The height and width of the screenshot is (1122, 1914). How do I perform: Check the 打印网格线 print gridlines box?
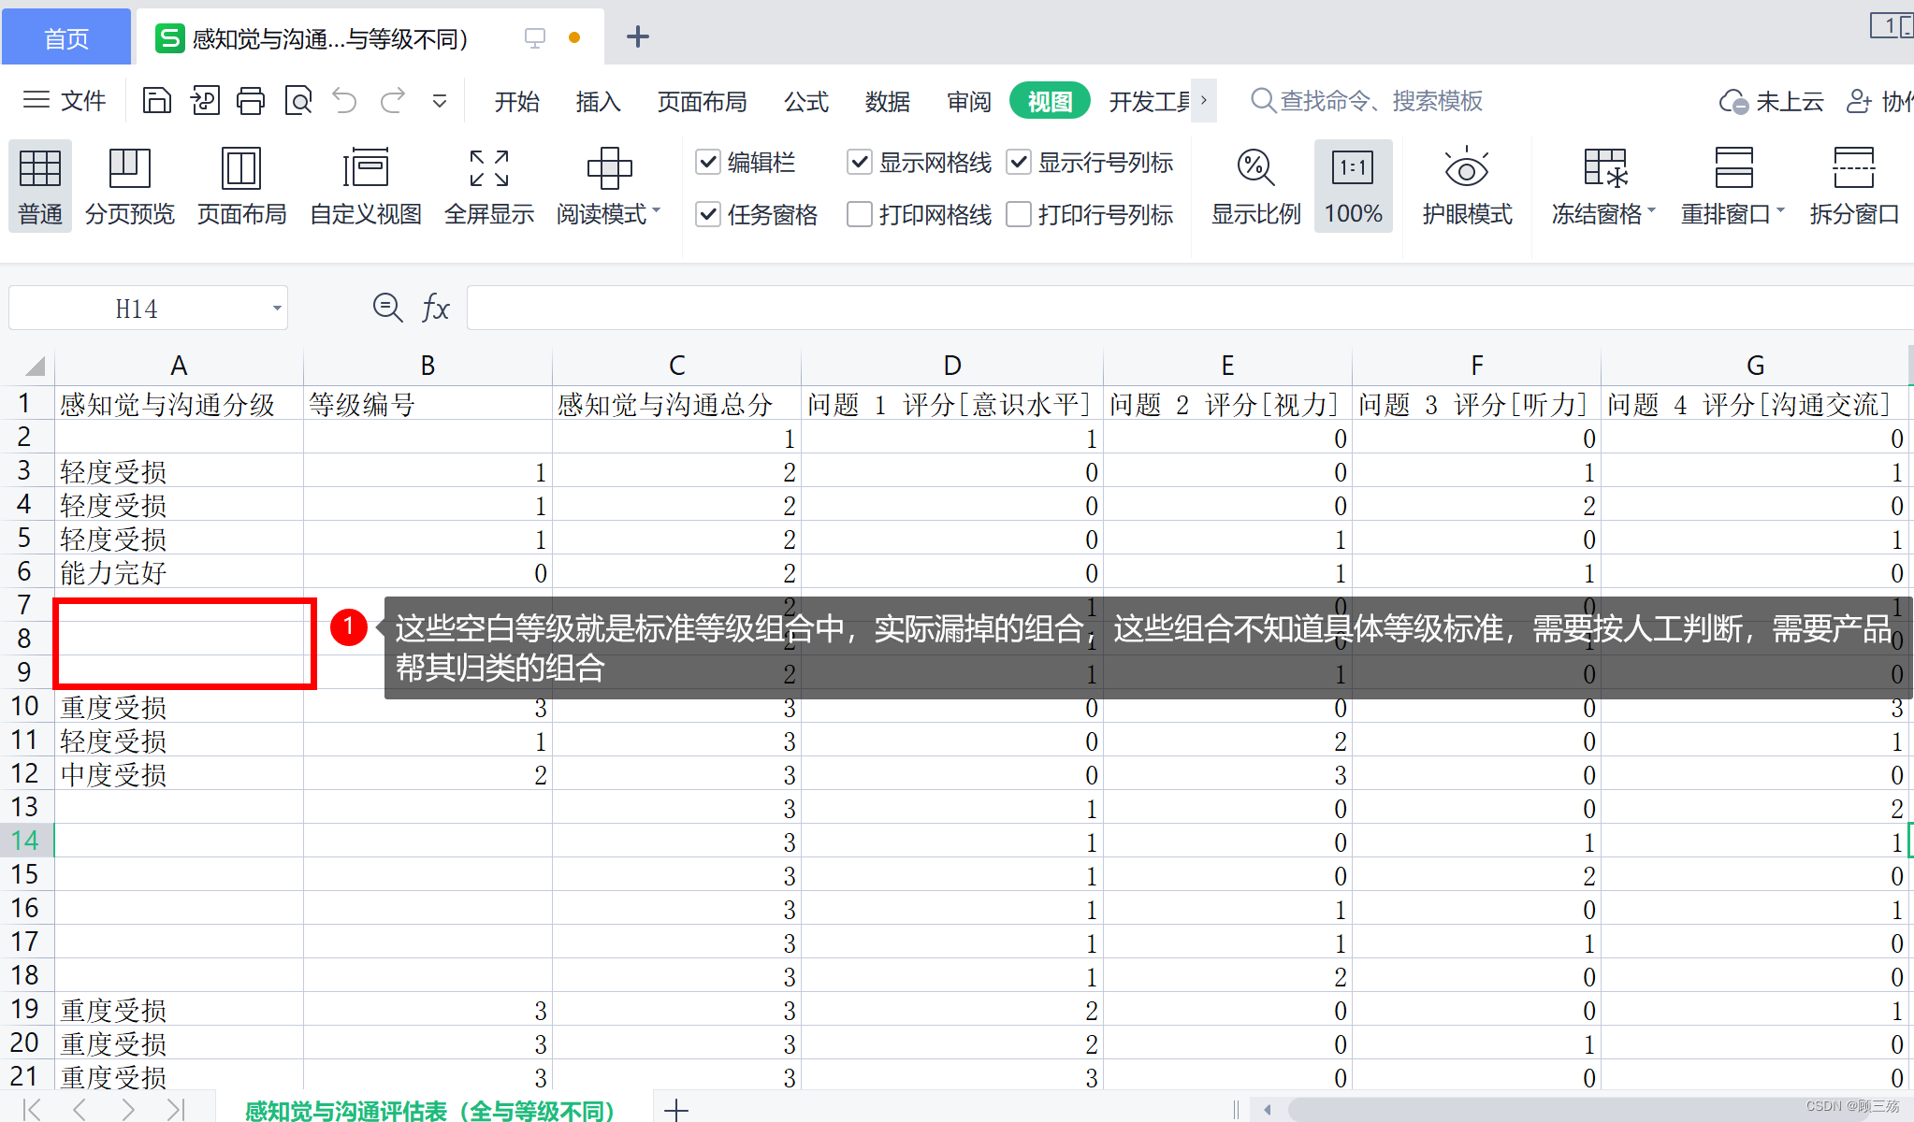click(x=860, y=215)
